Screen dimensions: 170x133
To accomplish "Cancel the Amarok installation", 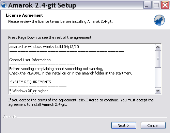I will click(153, 126).
